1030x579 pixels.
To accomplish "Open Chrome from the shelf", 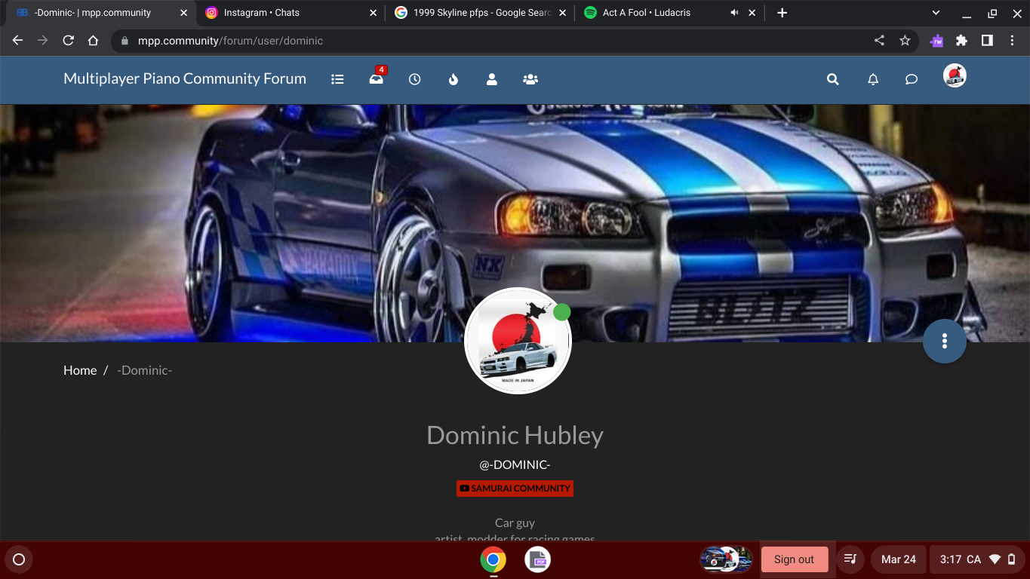I will tap(493, 559).
